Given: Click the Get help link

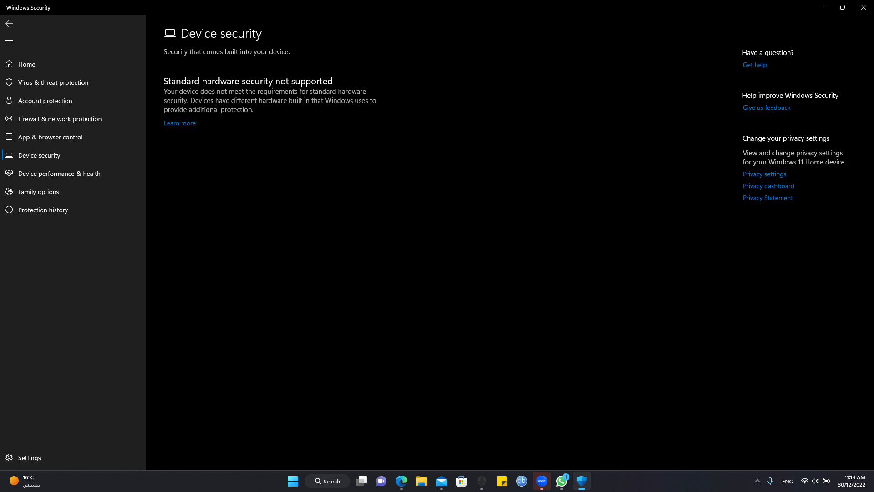Looking at the screenshot, I should point(754,65).
